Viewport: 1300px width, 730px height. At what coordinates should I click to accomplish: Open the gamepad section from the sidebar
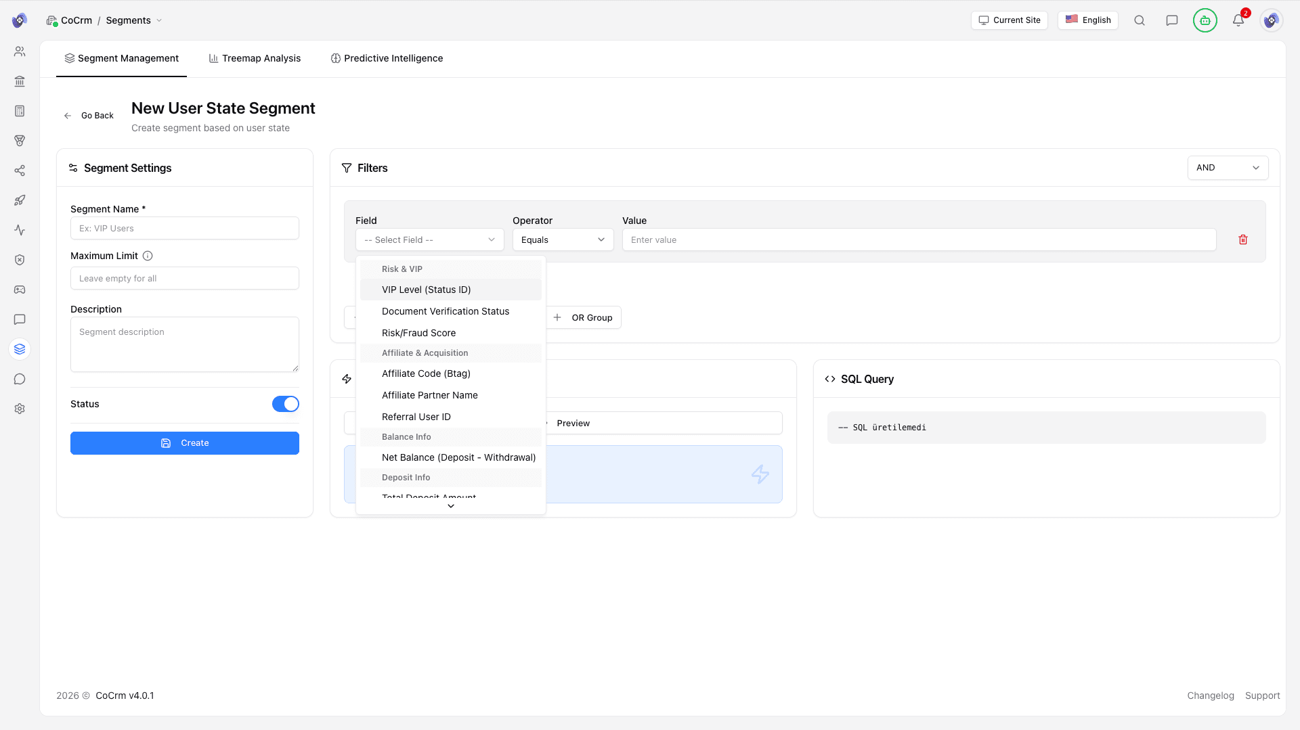pyautogui.click(x=20, y=290)
